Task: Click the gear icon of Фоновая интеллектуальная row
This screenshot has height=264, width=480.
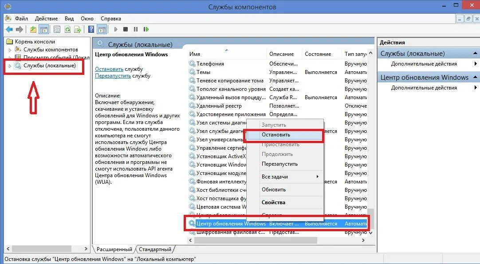Action: click(x=192, y=182)
